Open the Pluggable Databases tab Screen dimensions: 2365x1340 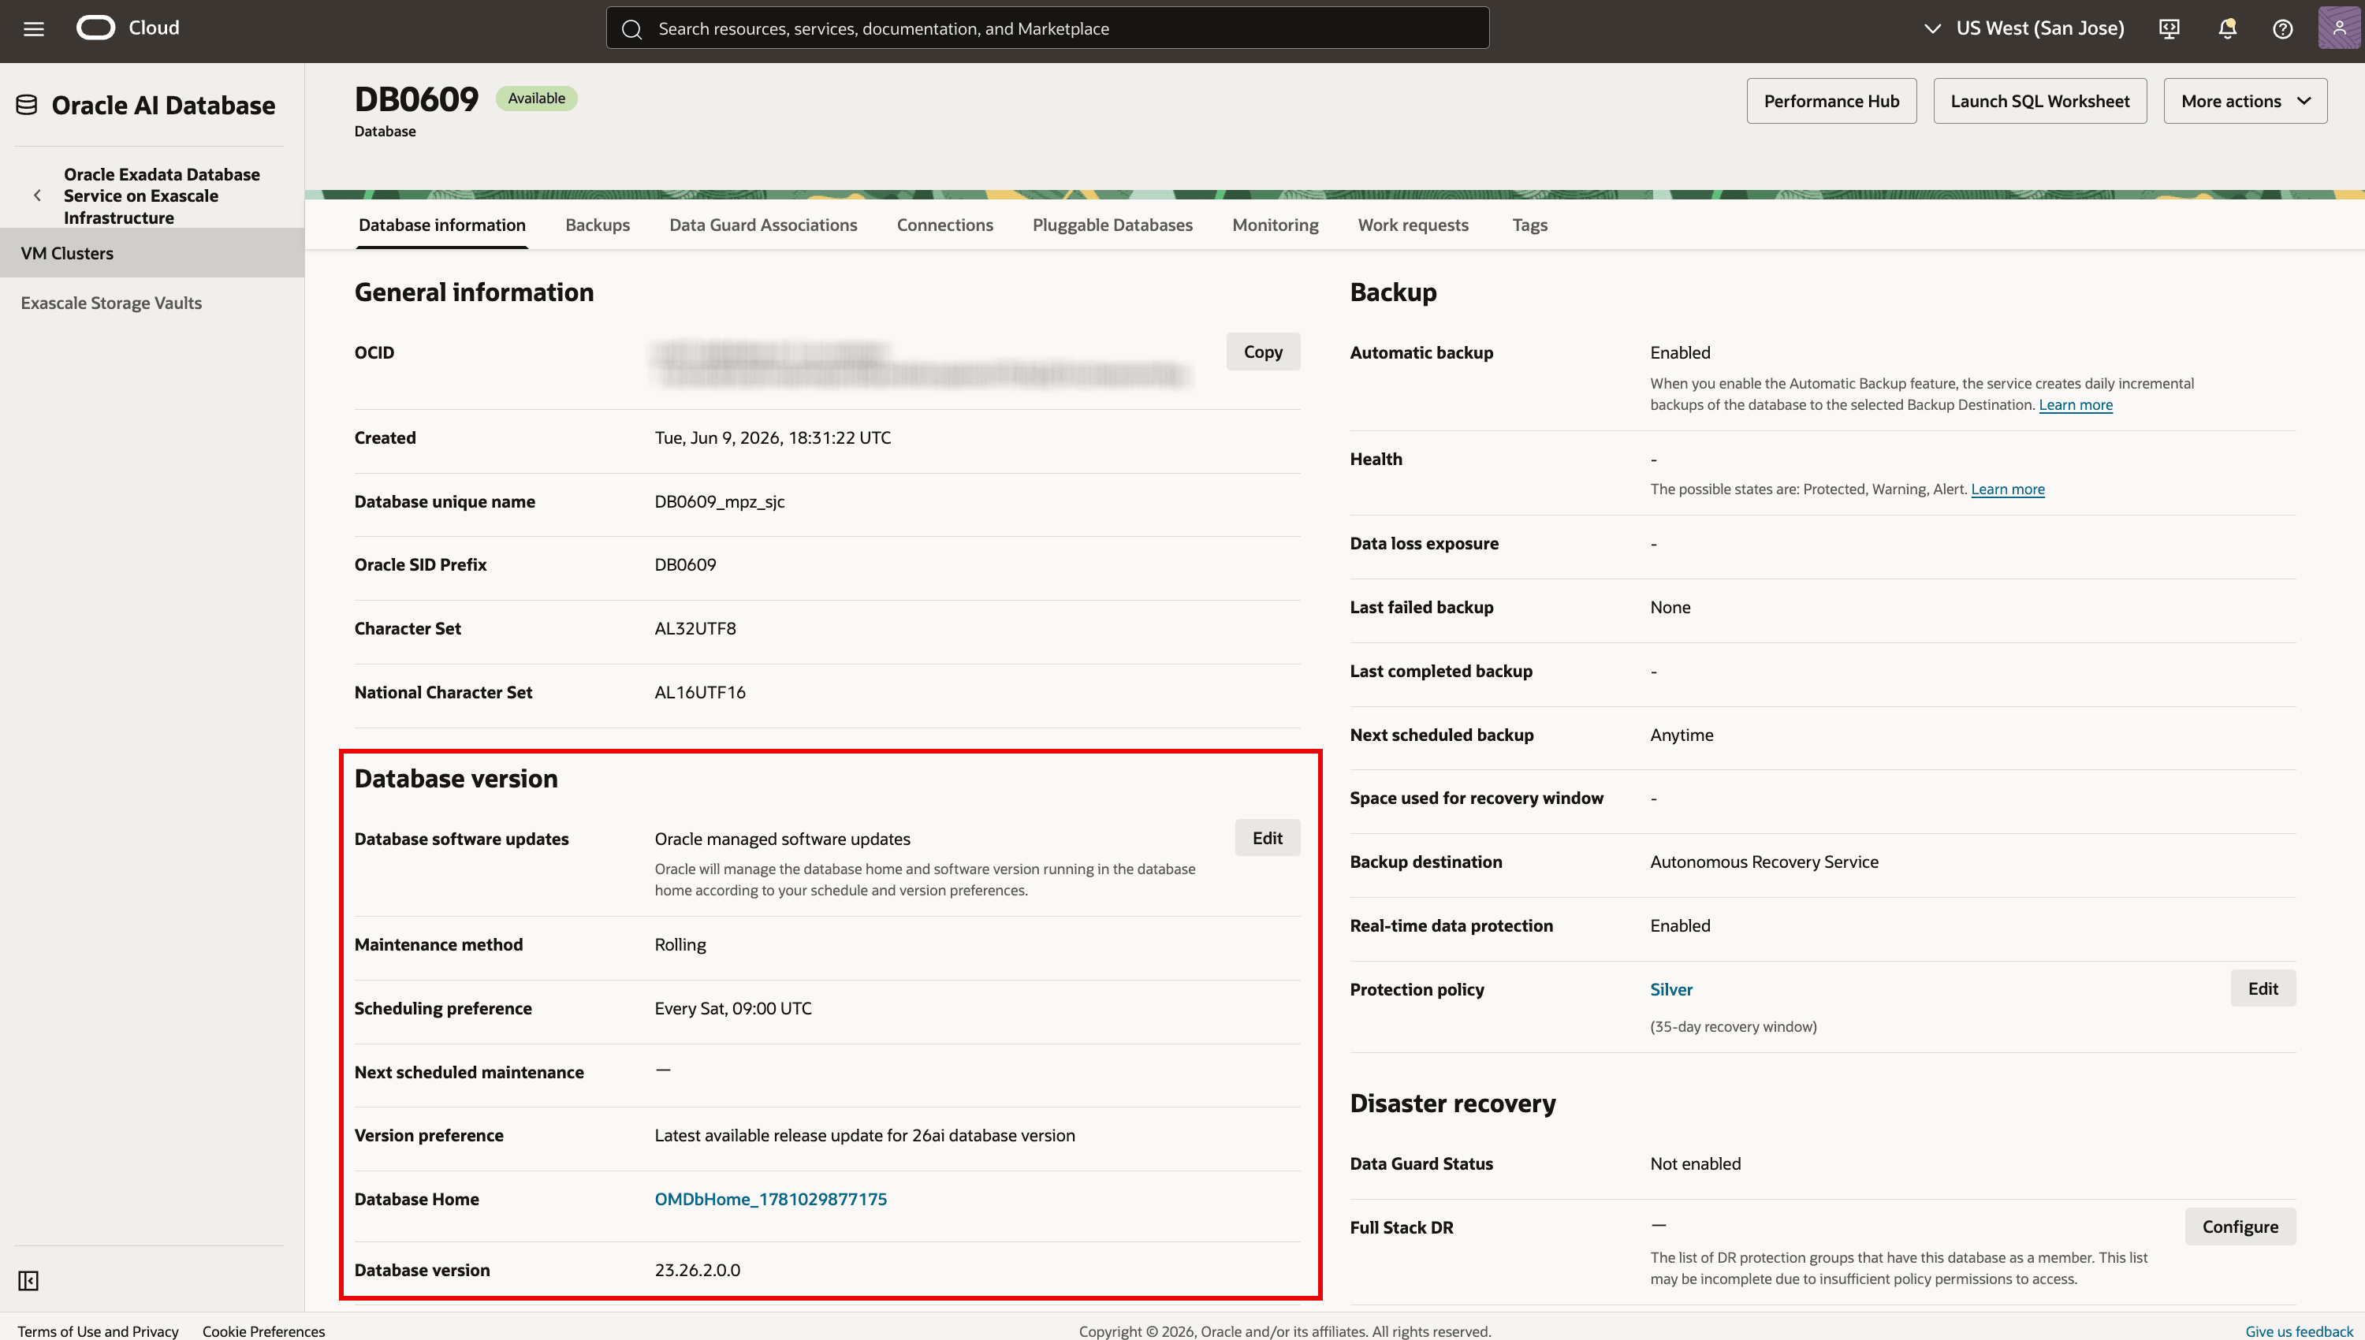pyautogui.click(x=1112, y=225)
